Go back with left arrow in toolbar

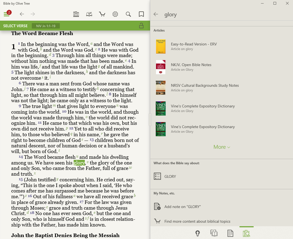tap(22, 14)
